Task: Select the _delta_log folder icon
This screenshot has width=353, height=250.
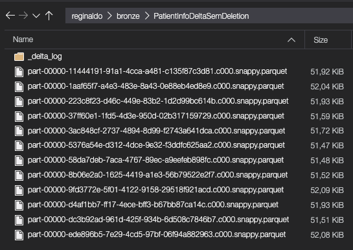Action: tap(19, 57)
